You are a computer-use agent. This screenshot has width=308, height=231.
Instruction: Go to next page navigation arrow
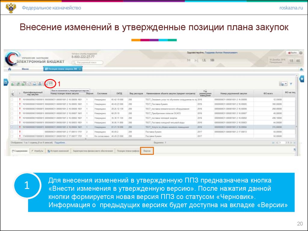tap(291, 143)
